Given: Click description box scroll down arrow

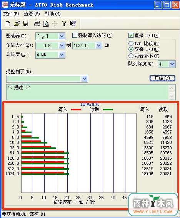Looking at the screenshot, I should [x=172, y=96].
